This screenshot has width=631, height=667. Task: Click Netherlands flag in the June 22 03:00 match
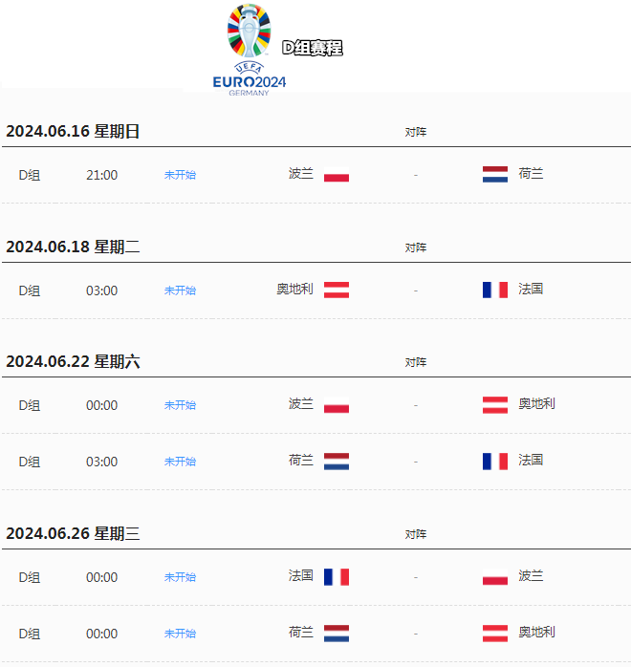(x=337, y=462)
